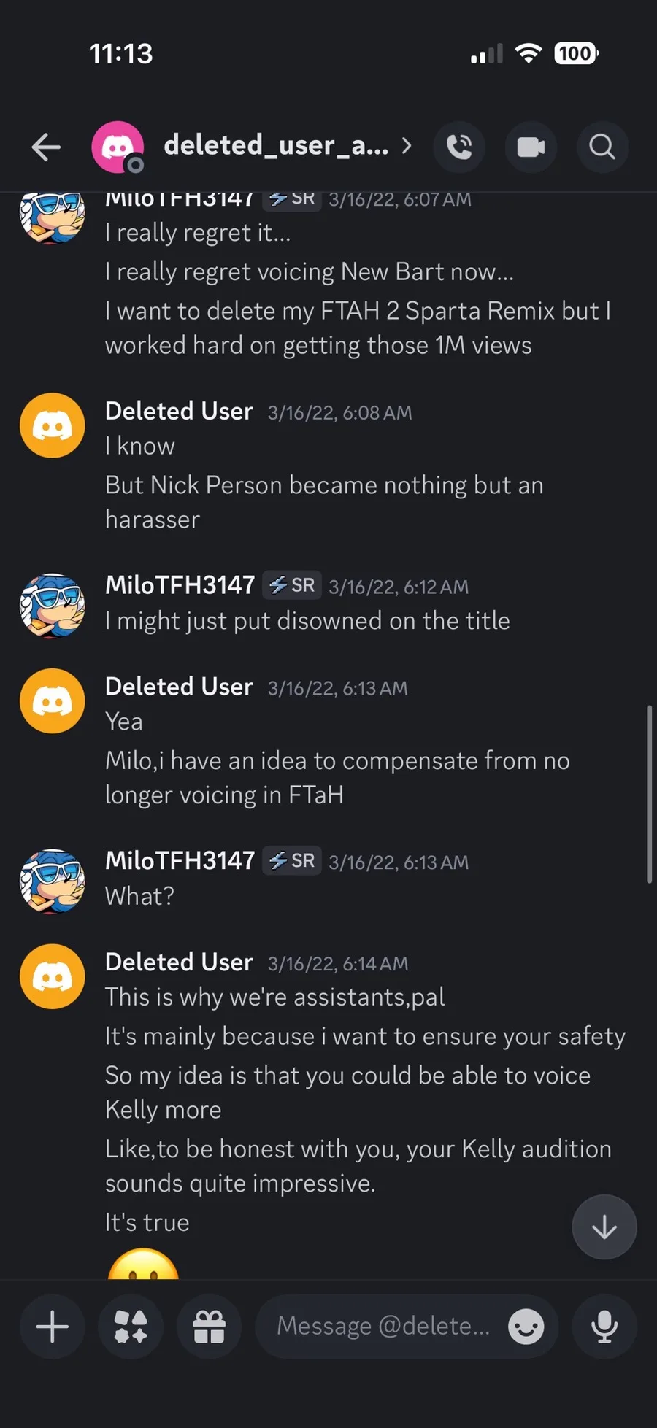Jump to latest messages arrow button

(x=604, y=1227)
